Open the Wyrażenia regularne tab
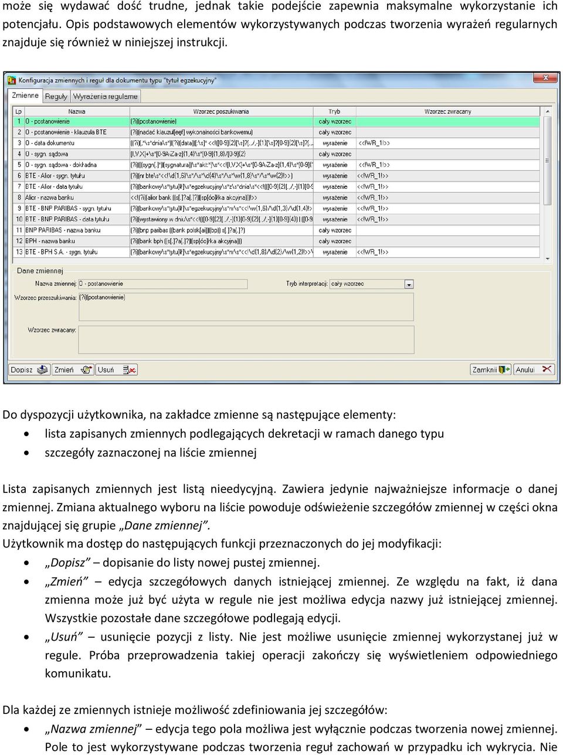The image size is (563, 755). point(106,97)
